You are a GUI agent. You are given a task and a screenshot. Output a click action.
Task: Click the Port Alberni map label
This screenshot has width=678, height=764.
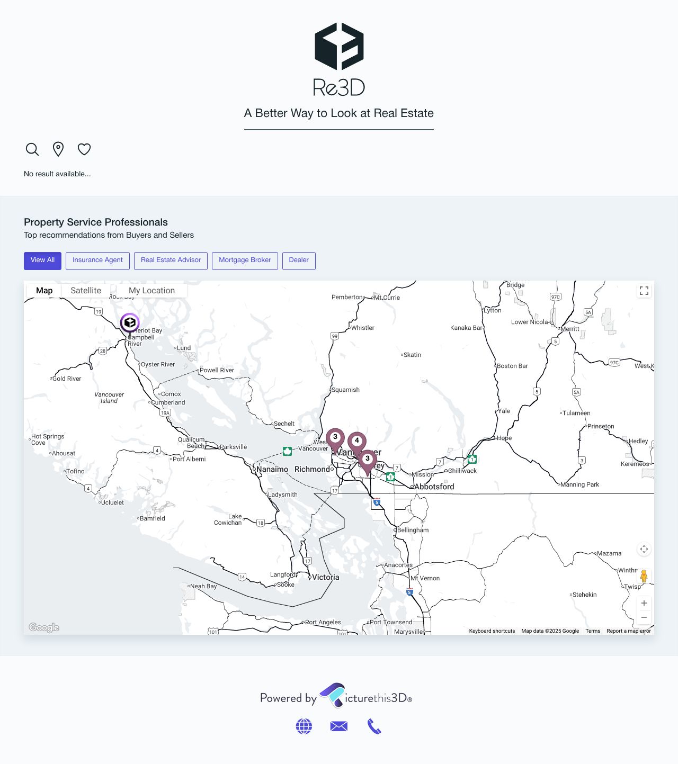[189, 459]
